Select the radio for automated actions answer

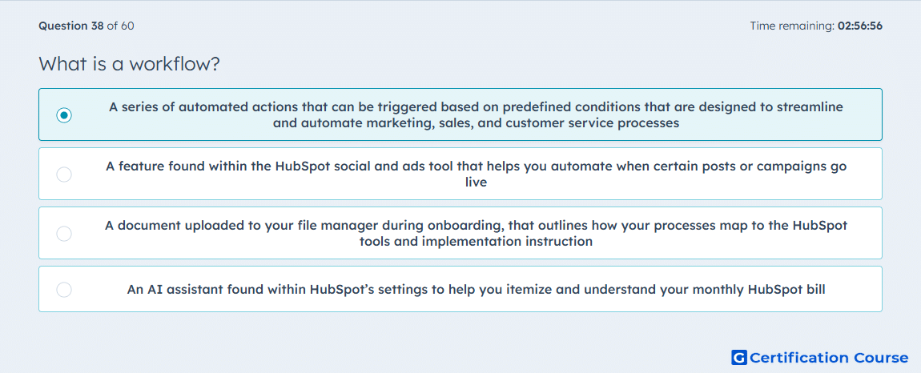pyautogui.click(x=64, y=115)
